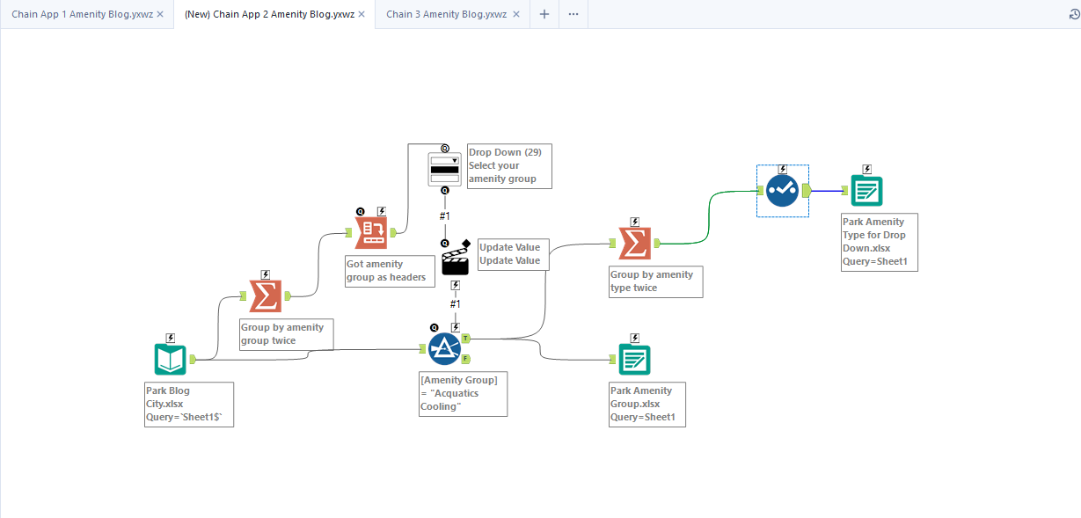Switch to Chain App 1 Amenity Blog tab
Viewport: 1081px width, 518px height.
(82, 14)
